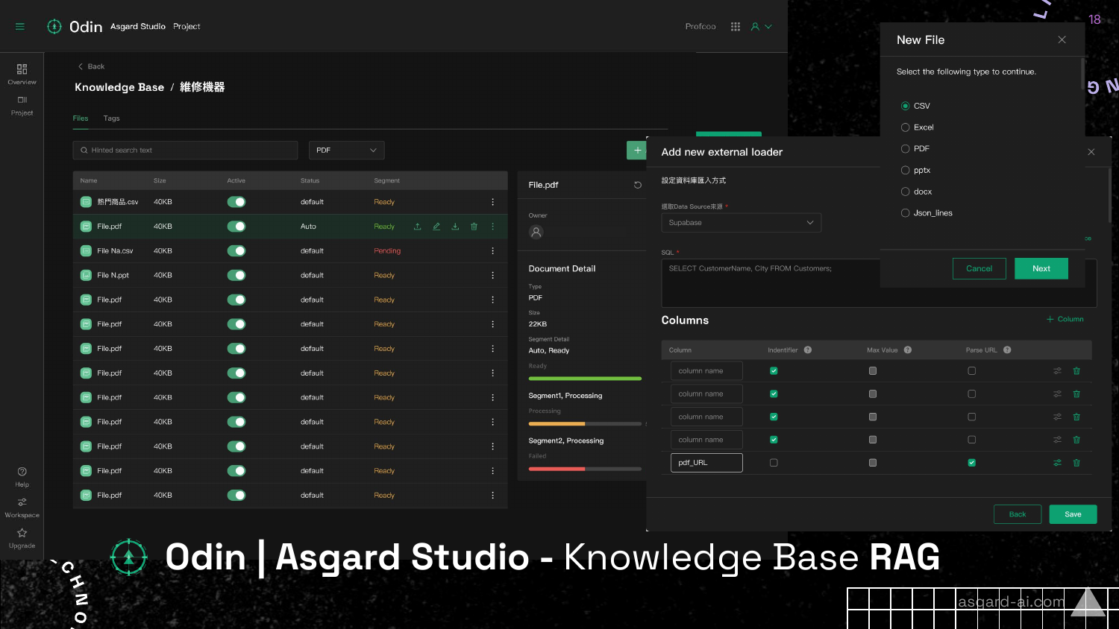Viewport: 1119px width, 629px height.
Task: Check Identifier for pdf_URL row
Action: click(774, 463)
